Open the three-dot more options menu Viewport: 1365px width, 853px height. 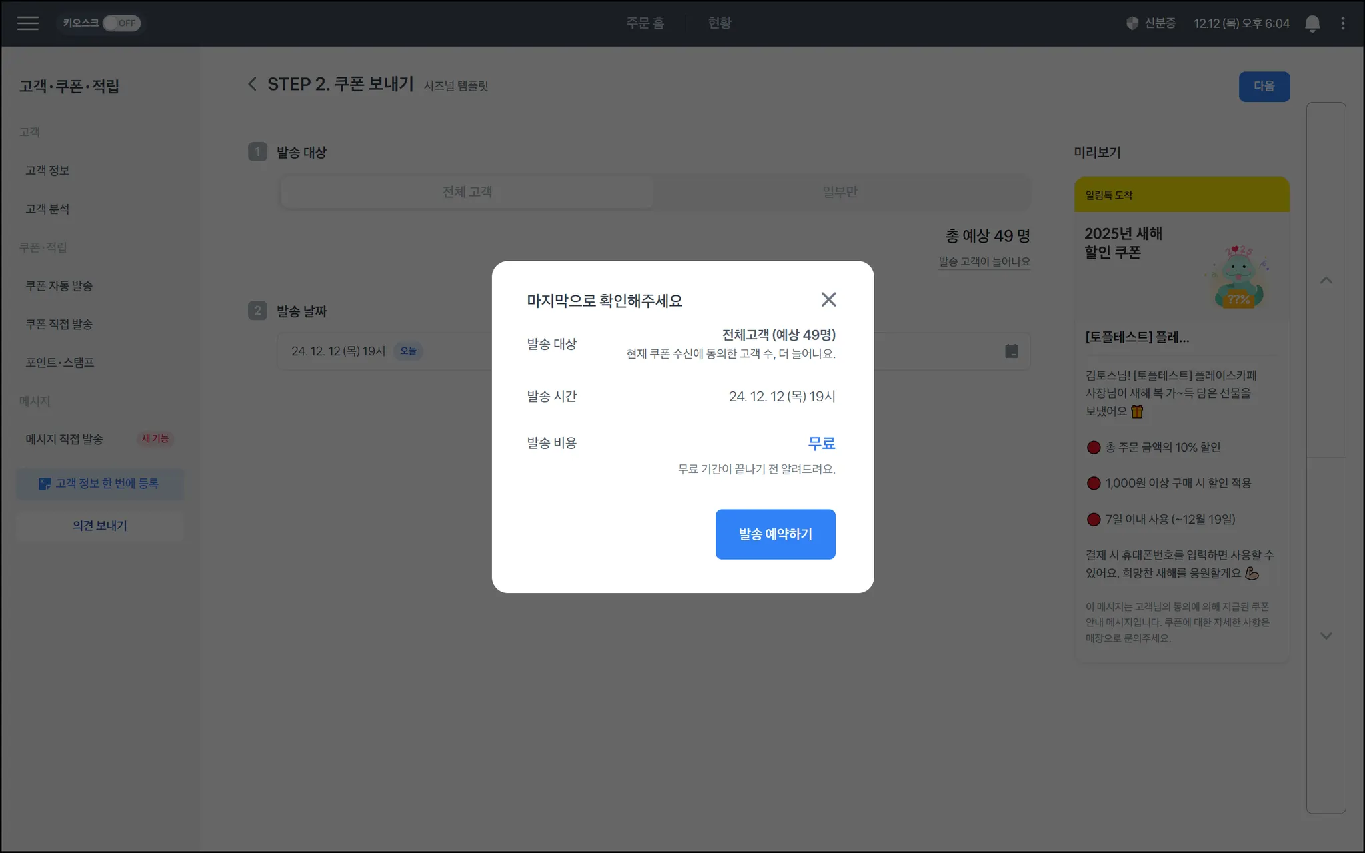coord(1342,23)
